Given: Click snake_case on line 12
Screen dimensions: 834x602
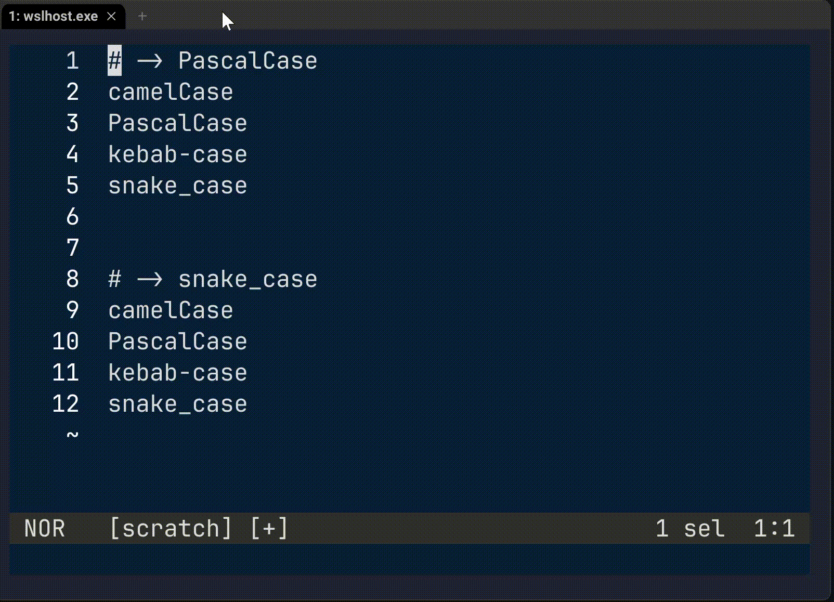Looking at the screenshot, I should (178, 404).
